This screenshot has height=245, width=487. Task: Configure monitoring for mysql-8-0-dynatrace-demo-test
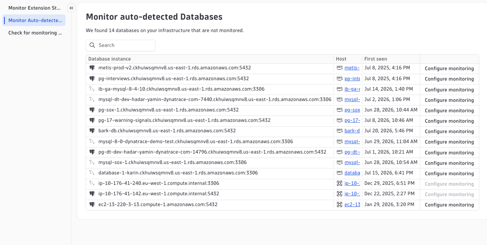pyautogui.click(x=449, y=142)
